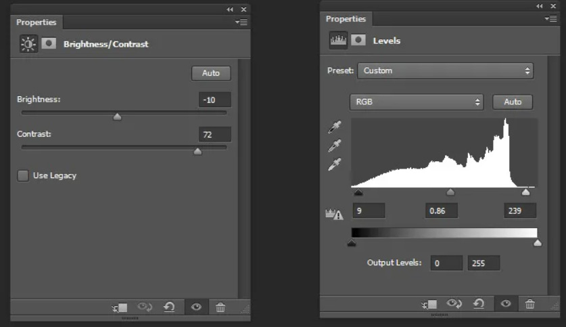Select layer mask icon in Levels panel
The height and width of the screenshot is (327, 566).
pyautogui.click(x=358, y=40)
